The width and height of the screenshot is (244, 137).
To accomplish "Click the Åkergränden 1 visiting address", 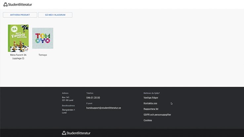I will coord(68,110).
